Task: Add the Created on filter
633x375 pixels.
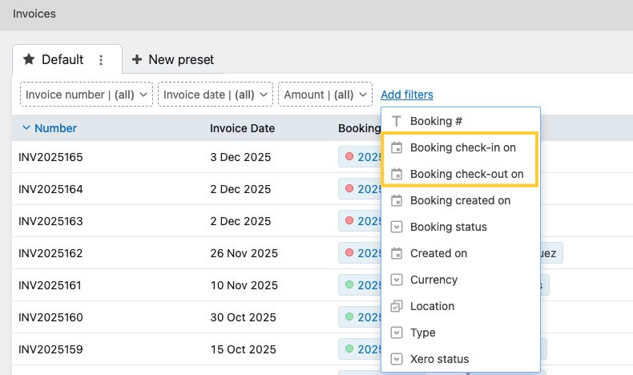Action: coord(438,253)
